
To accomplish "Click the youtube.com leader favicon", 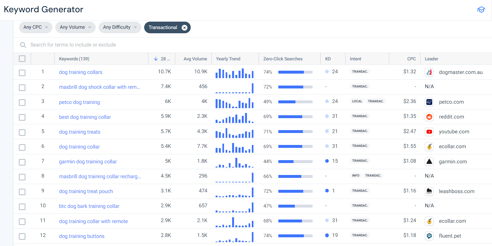I will pyautogui.click(x=429, y=131).
